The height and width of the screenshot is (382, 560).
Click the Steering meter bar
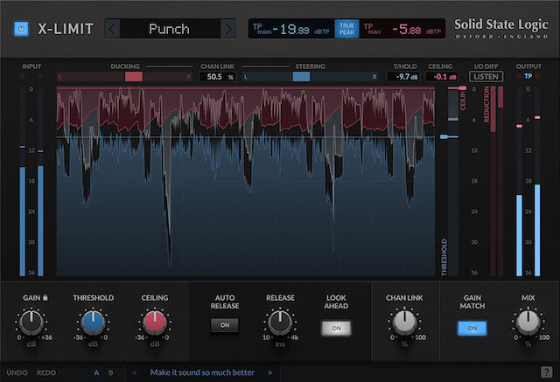click(x=310, y=76)
